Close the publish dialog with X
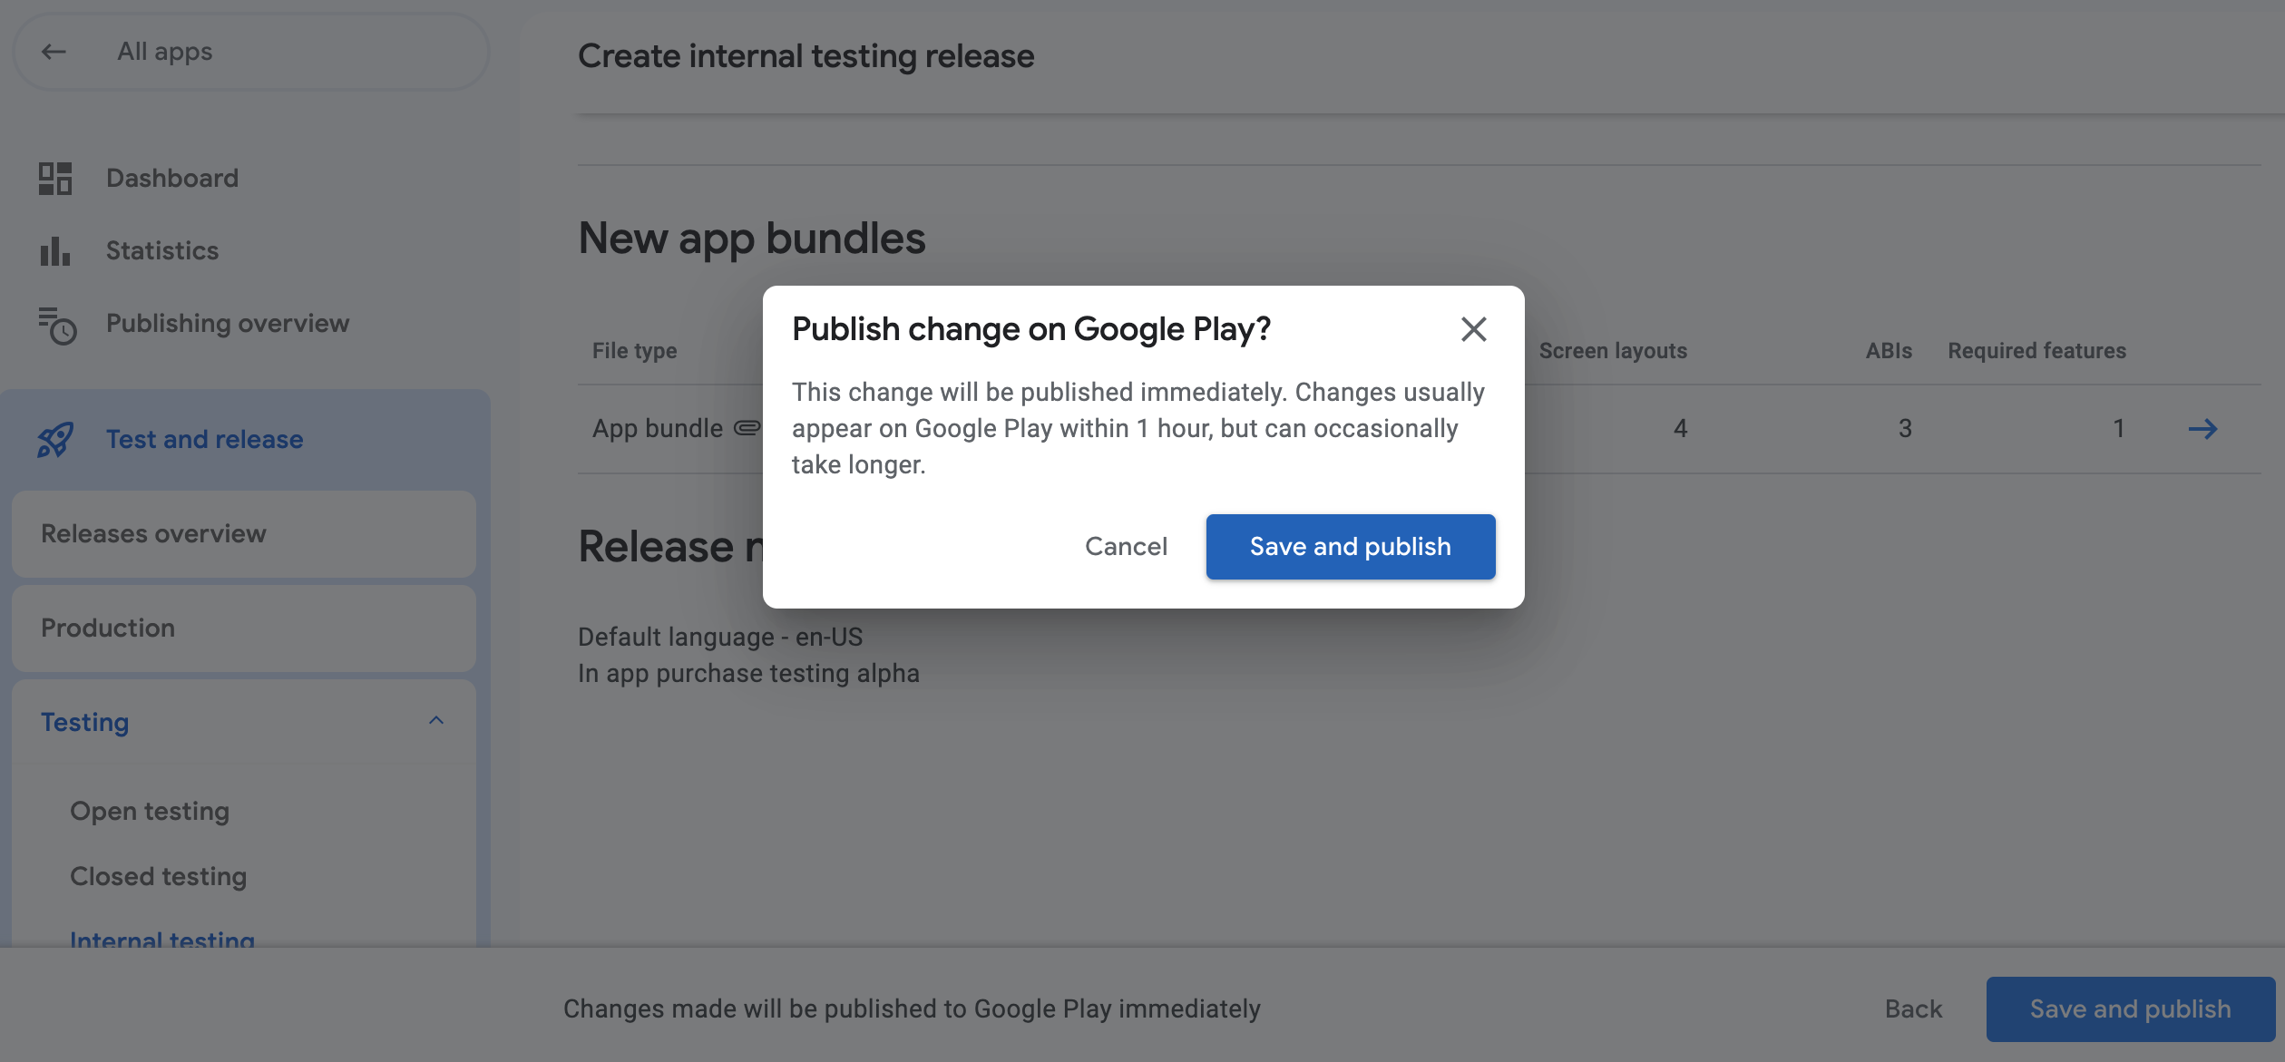Viewport: 2285px width, 1062px height. pyautogui.click(x=1473, y=329)
